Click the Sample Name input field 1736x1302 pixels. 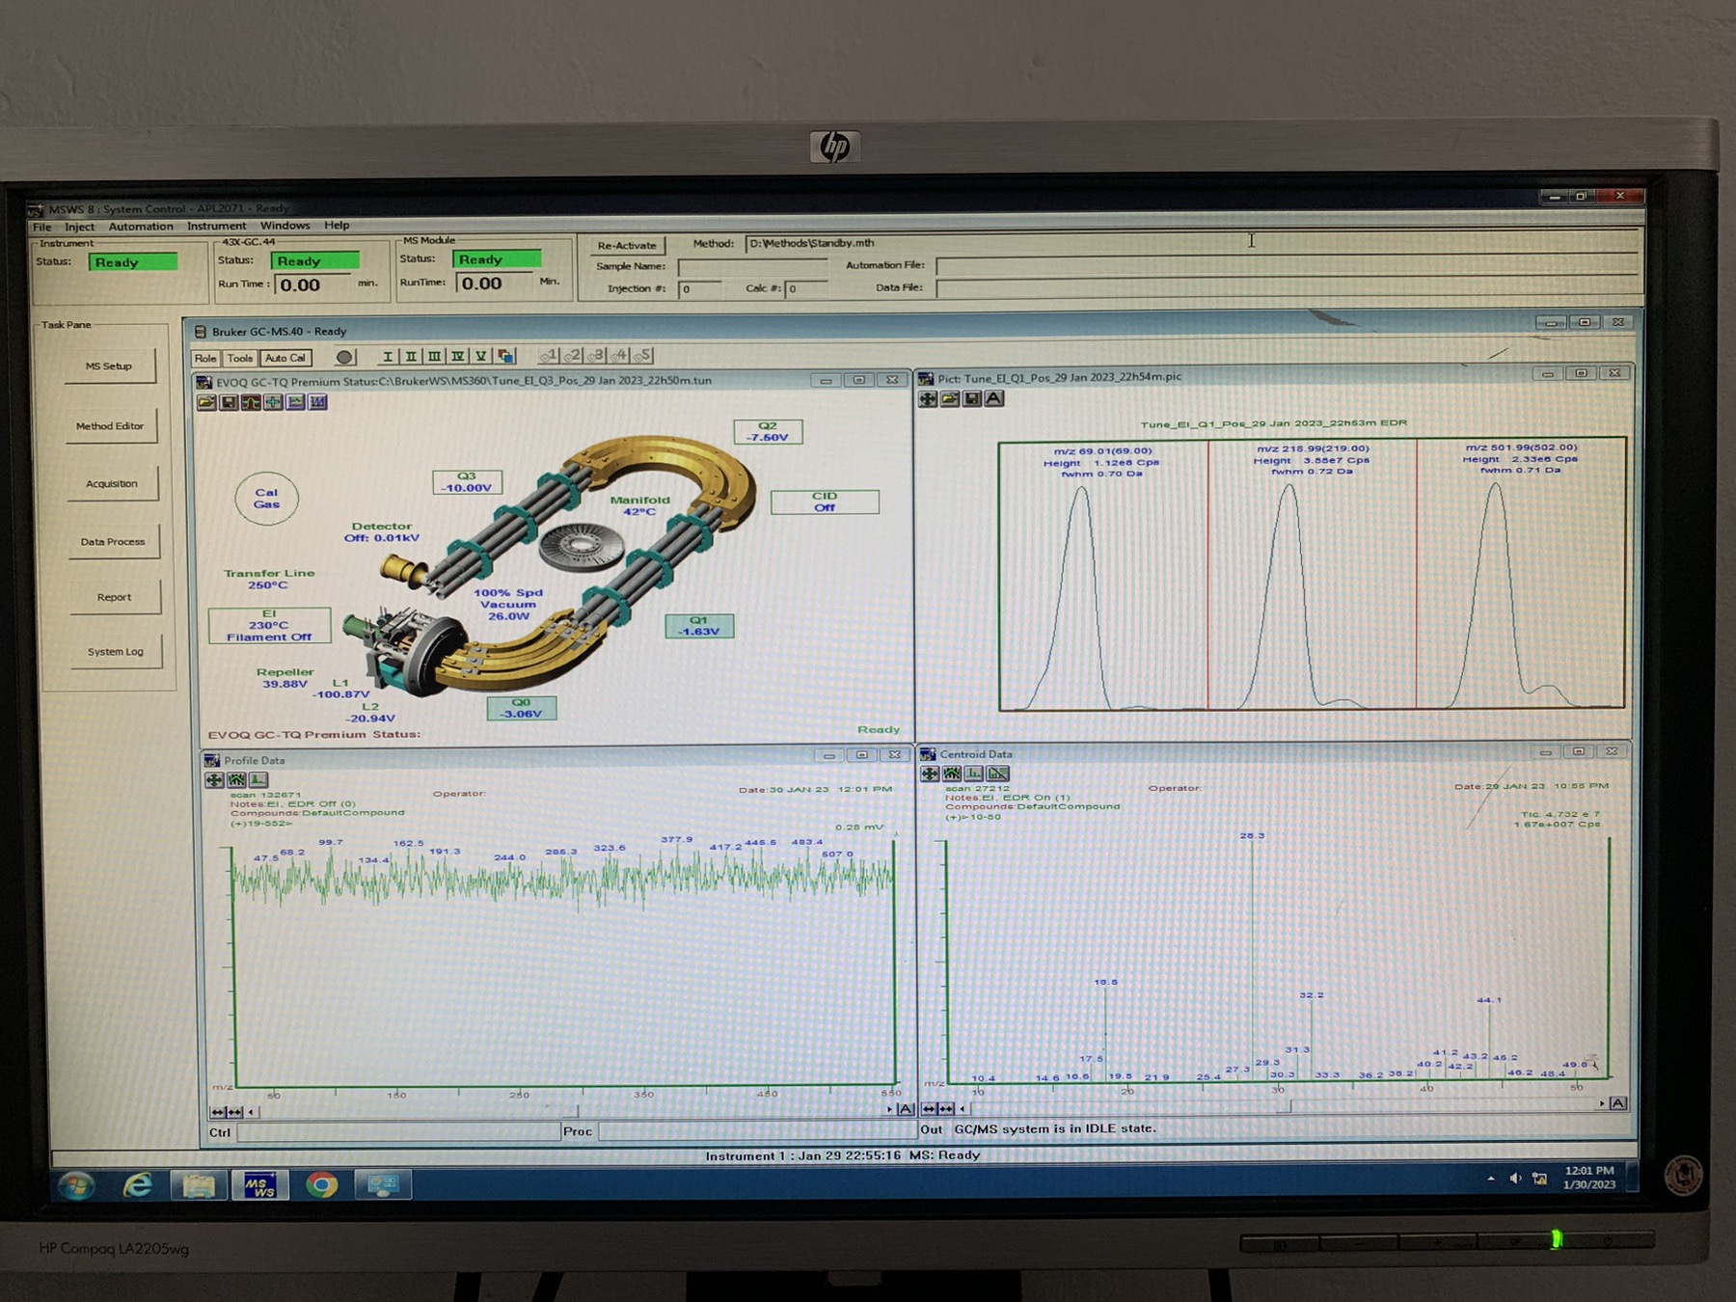pos(752,266)
